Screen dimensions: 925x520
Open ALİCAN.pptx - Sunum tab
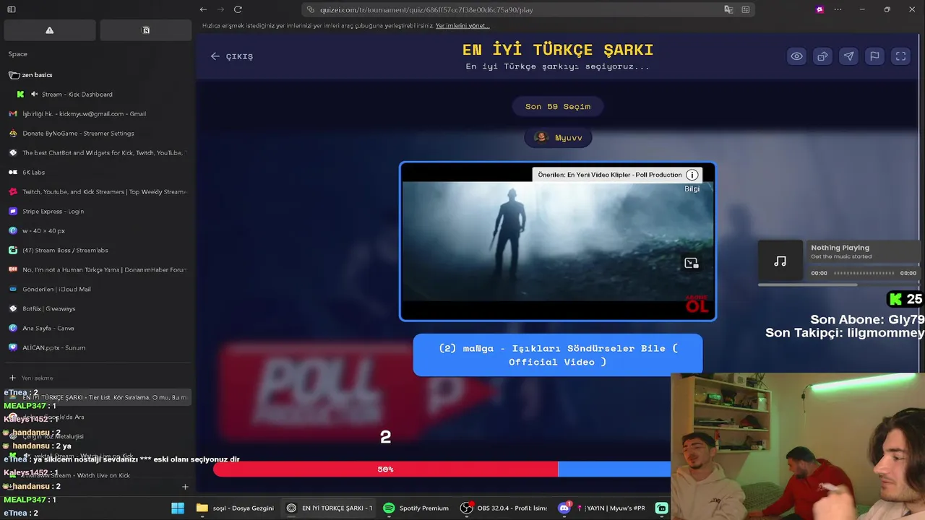[97, 348]
